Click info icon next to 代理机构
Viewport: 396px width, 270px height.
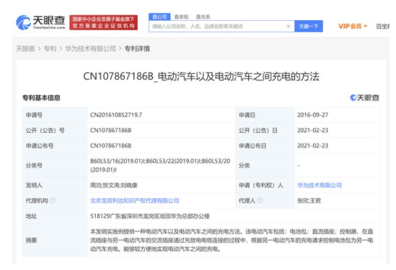[x=53, y=201]
